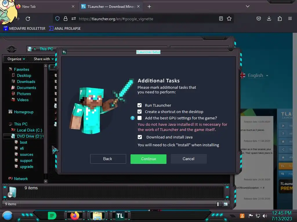
Task: Open green notes app on taskbar
Action: coord(52,216)
